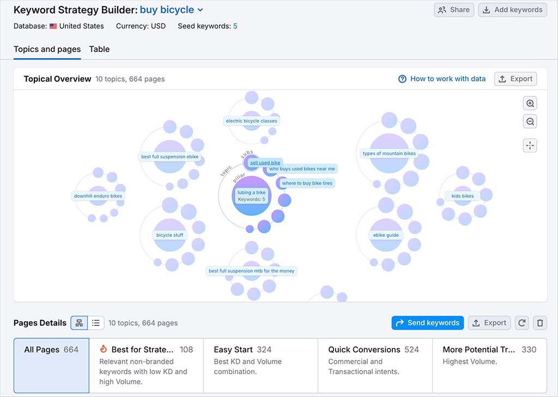This screenshot has width=558, height=397.
Task: Open How to work with data
Action: click(447, 78)
